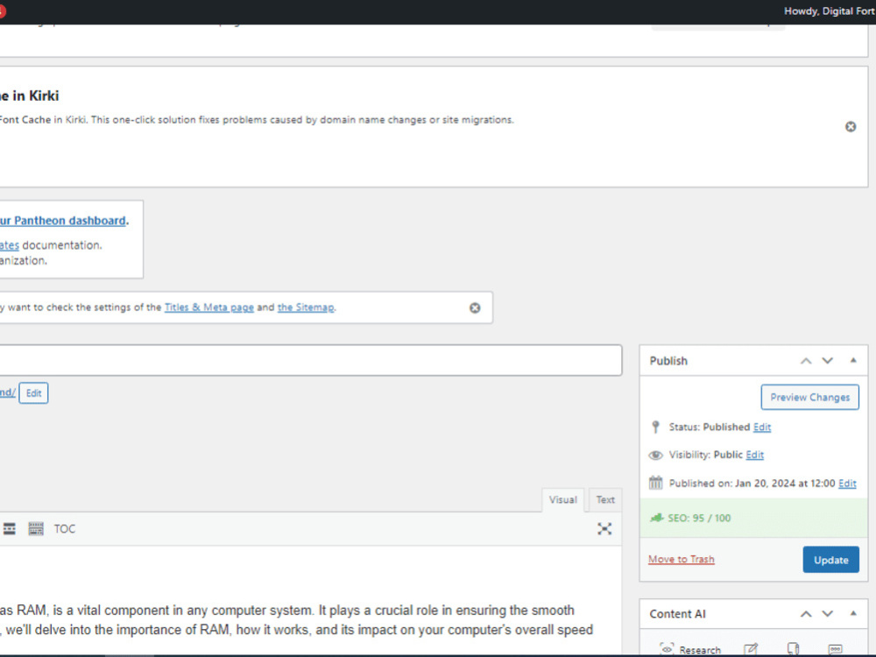Open the Content AI Research tab

tap(690, 649)
